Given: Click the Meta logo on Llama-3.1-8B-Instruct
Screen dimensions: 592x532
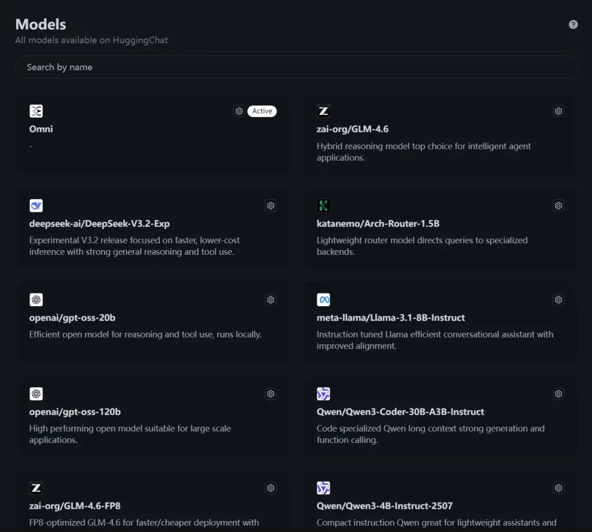Looking at the screenshot, I should [323, 299].
